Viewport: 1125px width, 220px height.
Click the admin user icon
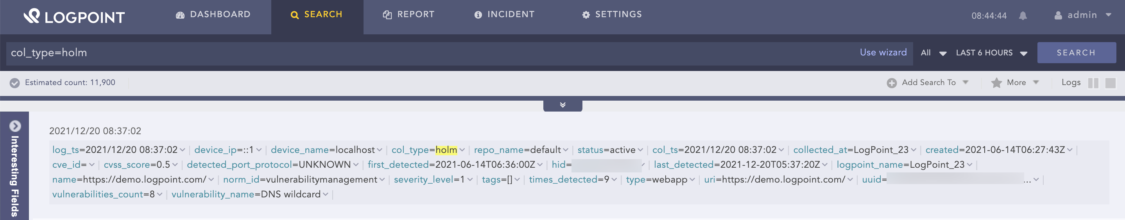pyautogui.click(x=1058, y=16)
